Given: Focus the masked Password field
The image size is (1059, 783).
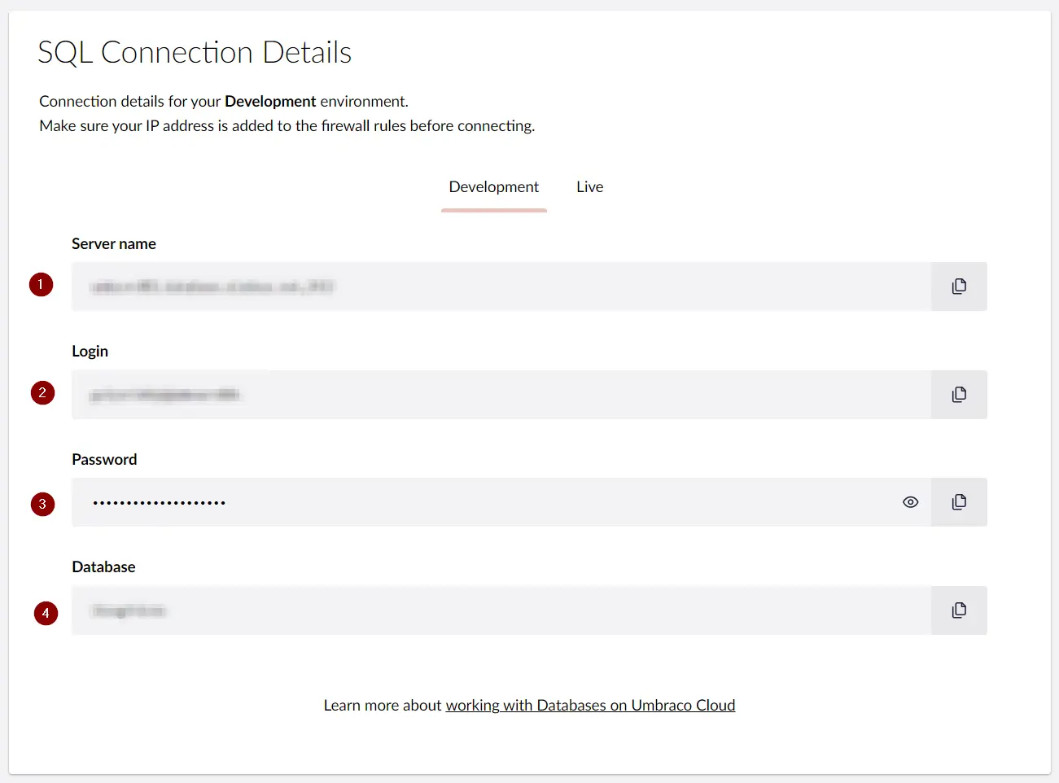Looking at the screenshot, I should pyautogui.click(x=488, y=502).
